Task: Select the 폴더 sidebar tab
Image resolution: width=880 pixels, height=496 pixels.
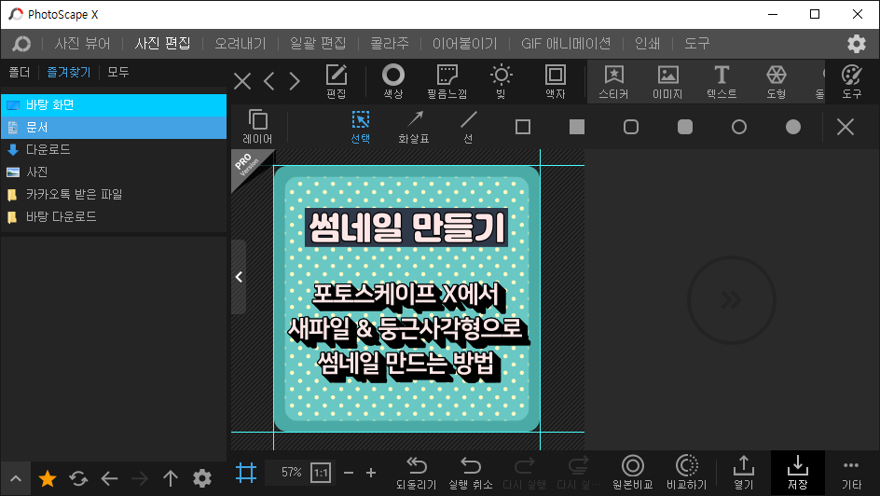Action: click(19, 72)
